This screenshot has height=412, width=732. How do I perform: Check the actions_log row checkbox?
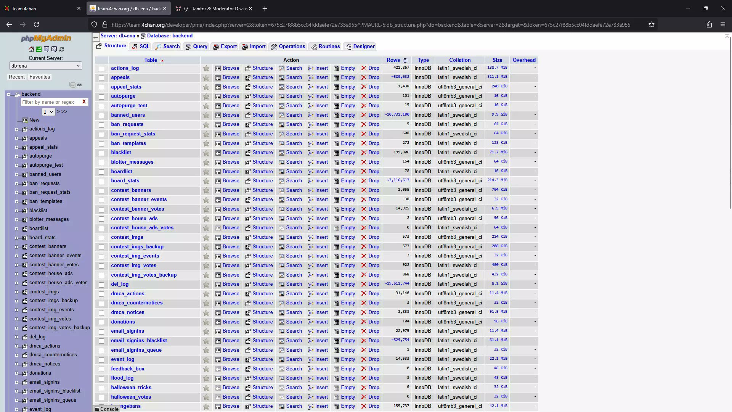point(101,69)
